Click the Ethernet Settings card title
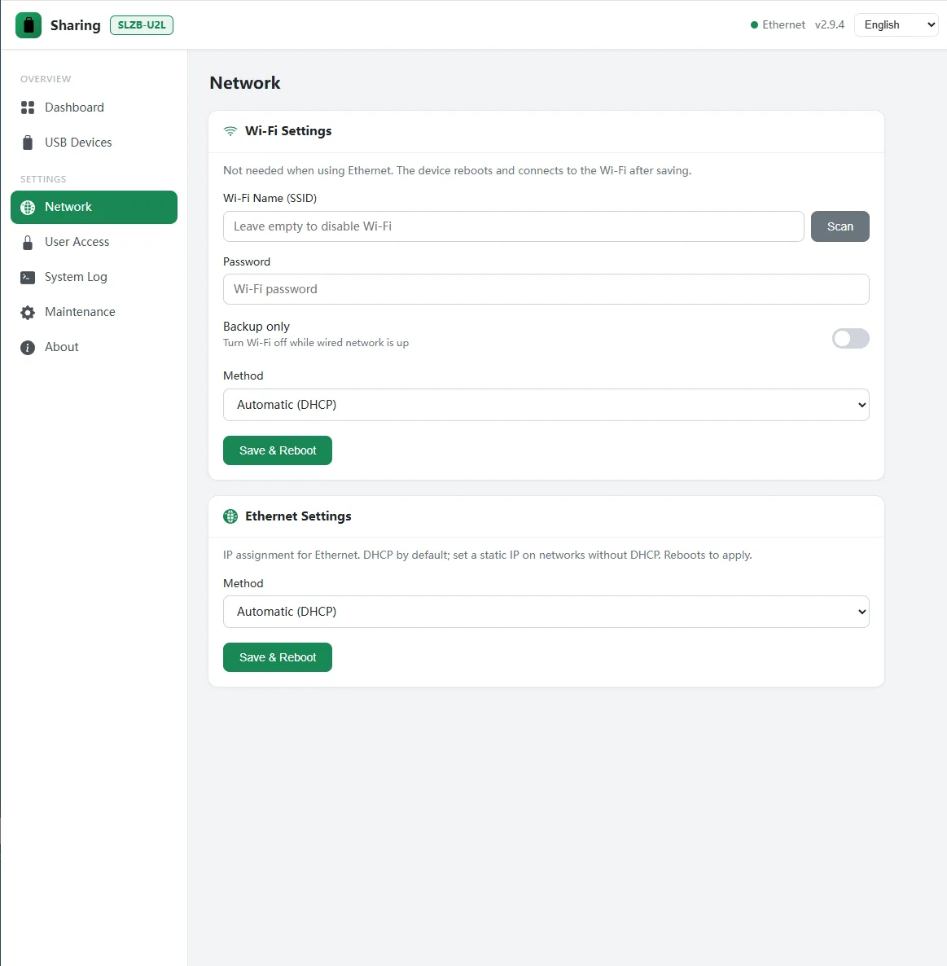 (298, 516)
